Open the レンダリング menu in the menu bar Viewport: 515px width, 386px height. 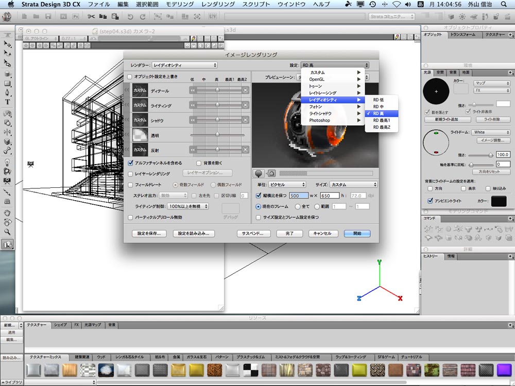(x=218, y=4)
